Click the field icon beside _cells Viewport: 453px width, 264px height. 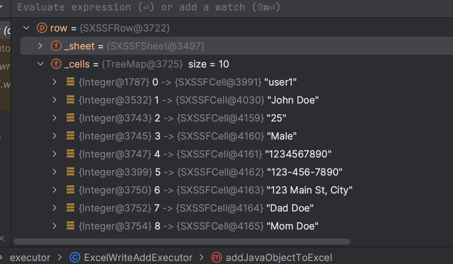click(x=56, y=64)
